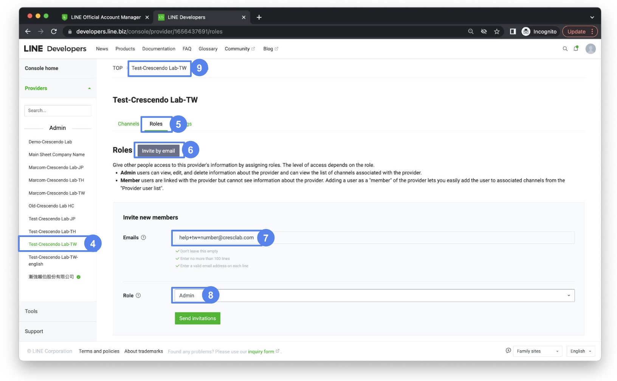
Task: Select Test-Crescendo Lab-TW-english provider
Action: (53, 260)
